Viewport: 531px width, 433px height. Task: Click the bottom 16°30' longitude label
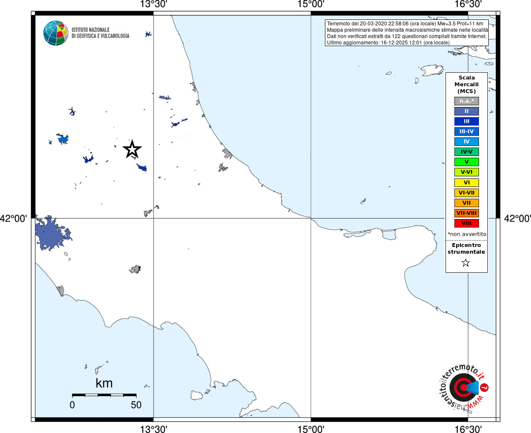pyautogui.click(x=468, y=429)
